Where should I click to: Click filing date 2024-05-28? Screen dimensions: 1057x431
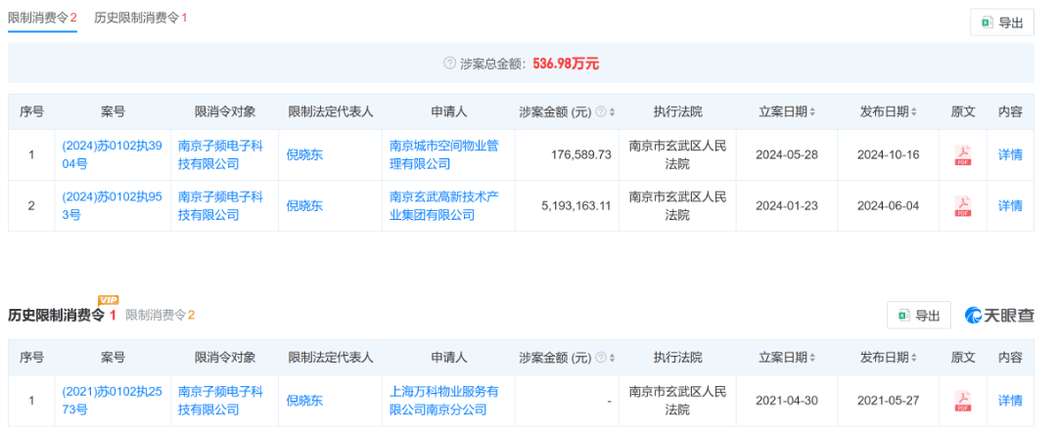coord(787,154)
